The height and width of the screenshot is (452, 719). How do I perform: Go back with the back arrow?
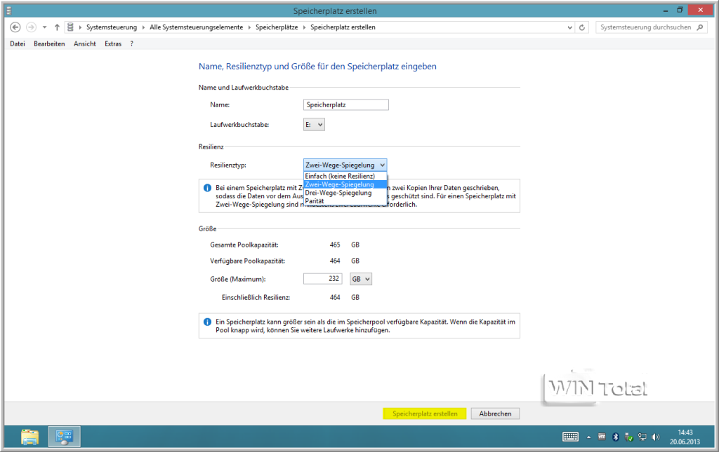(15, 27)
